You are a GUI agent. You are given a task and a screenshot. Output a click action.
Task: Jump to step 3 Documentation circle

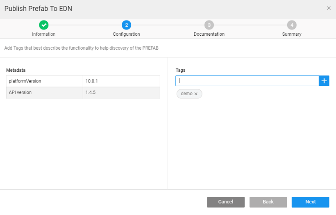point(209,25)
